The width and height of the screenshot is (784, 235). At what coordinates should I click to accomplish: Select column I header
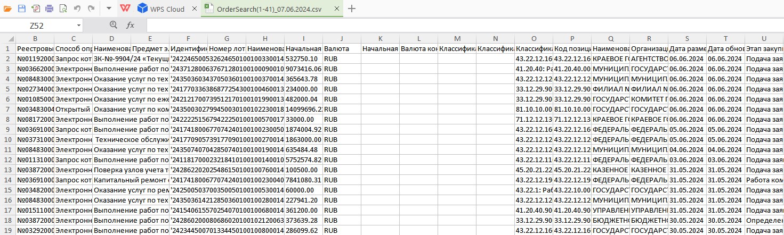[303, 38]
